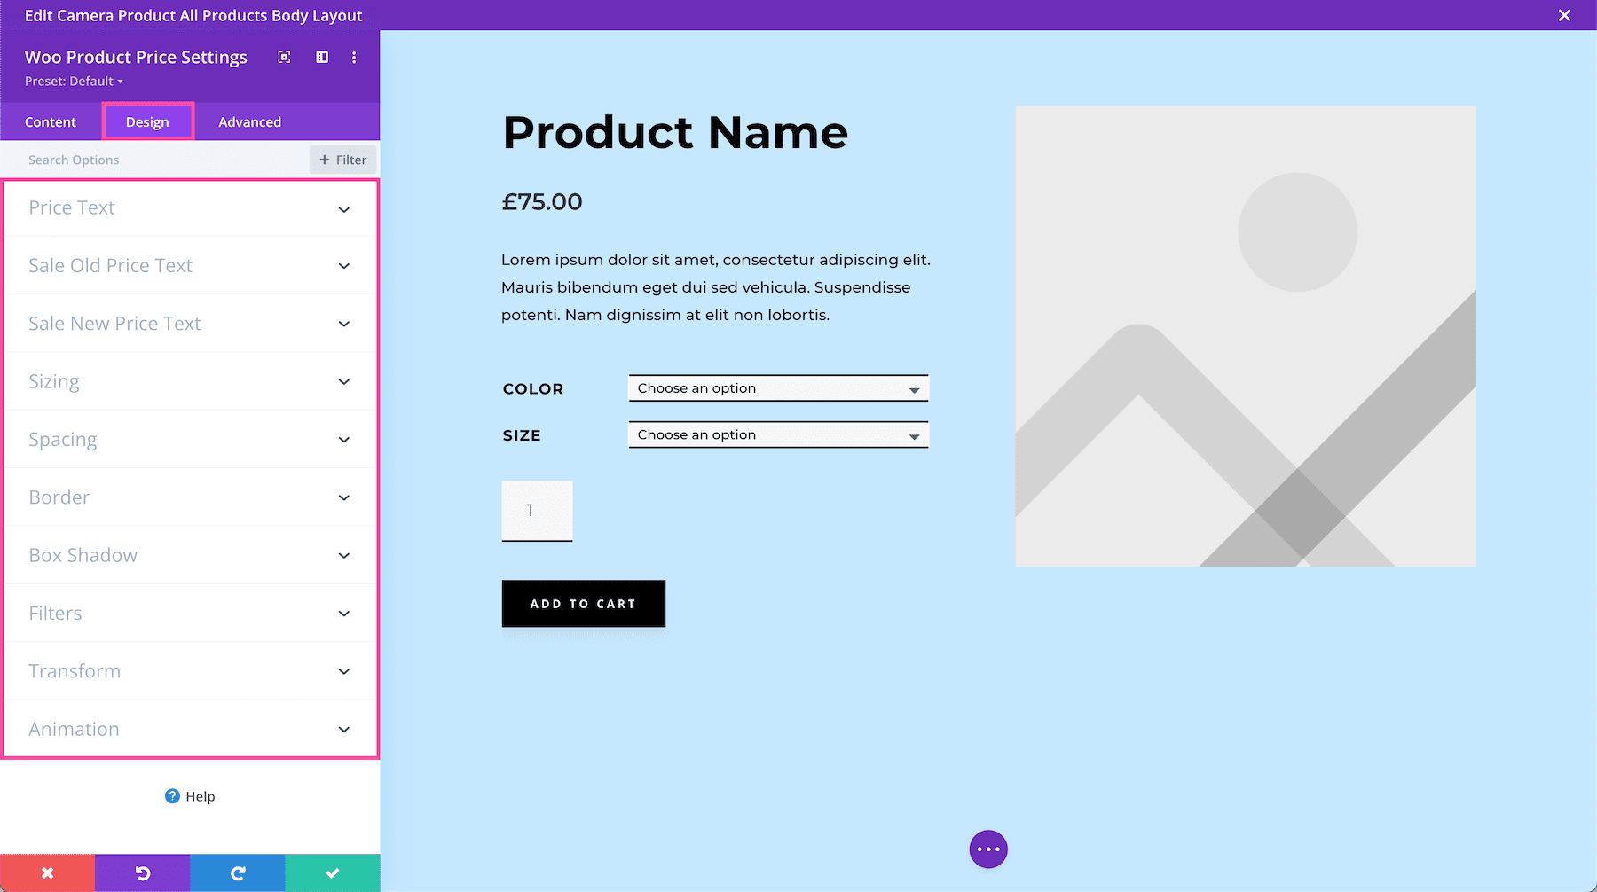1597x892 pixels.
Task: Undo the last change
Action: (142, 872)
